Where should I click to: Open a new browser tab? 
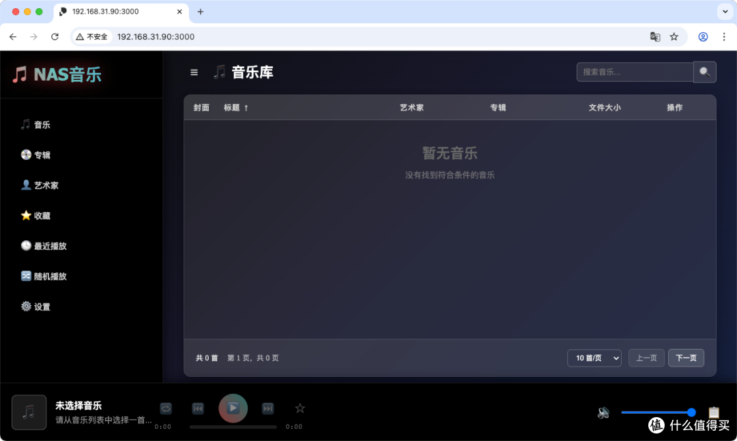(x=200, y=12)
